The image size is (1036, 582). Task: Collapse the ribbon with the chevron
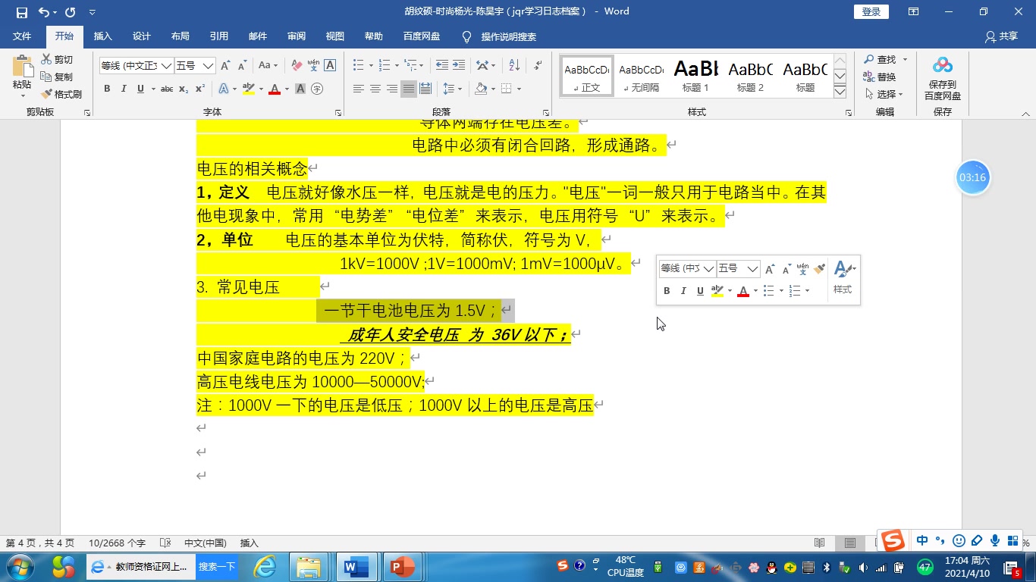point(1026,113)
